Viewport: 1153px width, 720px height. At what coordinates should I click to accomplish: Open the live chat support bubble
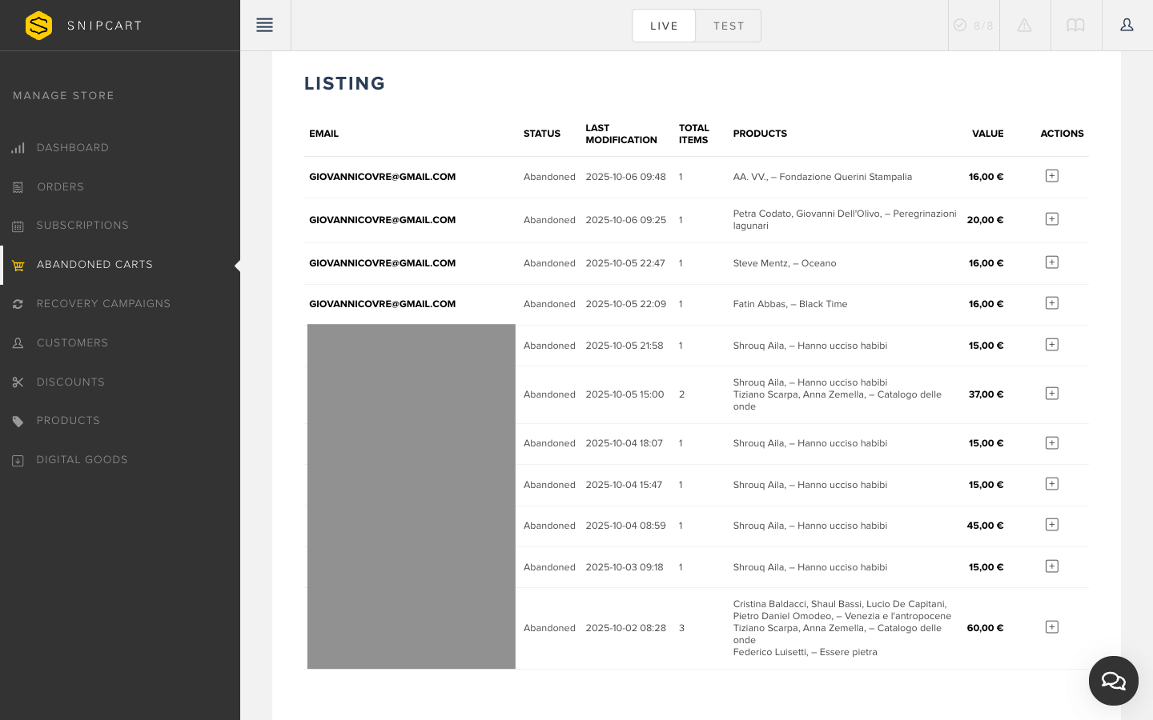[x=1113, y=681]
